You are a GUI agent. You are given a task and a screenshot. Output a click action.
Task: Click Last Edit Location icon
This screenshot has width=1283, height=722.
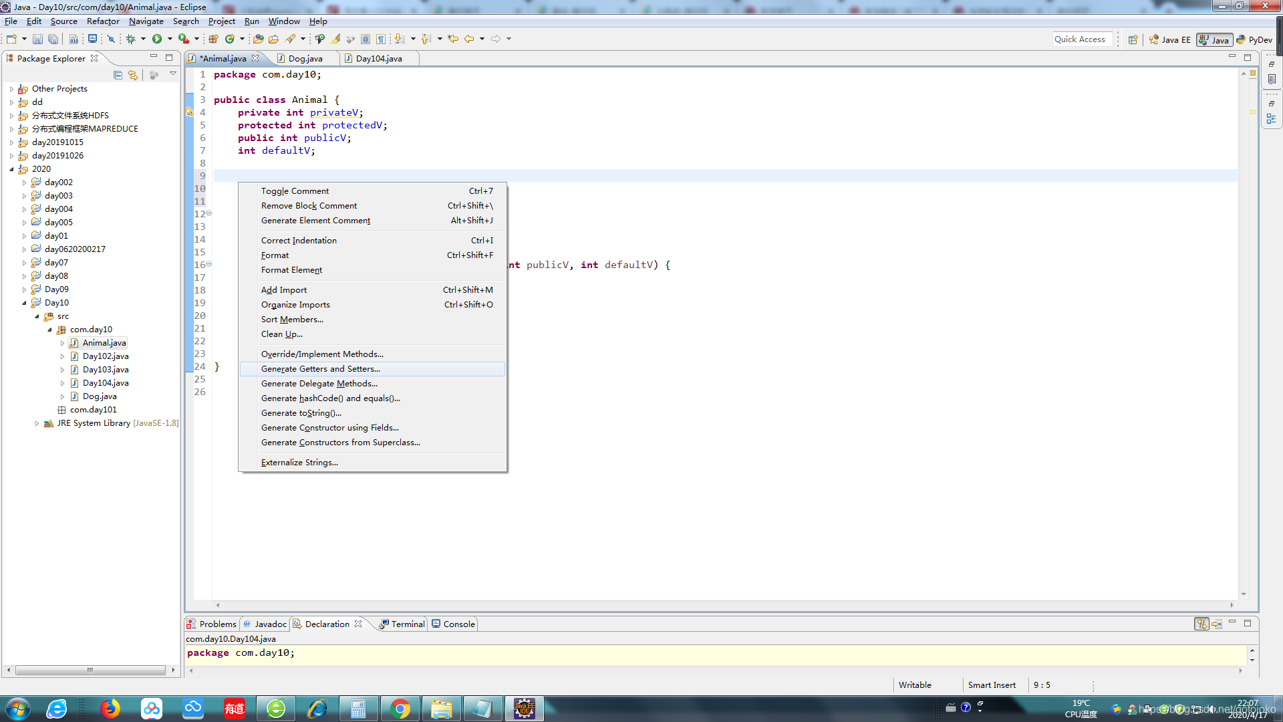pos(453,39)
